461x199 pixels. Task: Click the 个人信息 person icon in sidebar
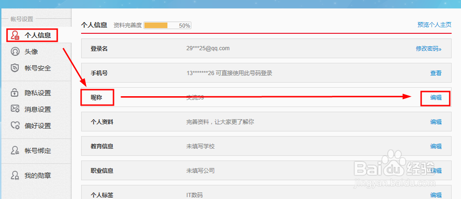point(15,35)
